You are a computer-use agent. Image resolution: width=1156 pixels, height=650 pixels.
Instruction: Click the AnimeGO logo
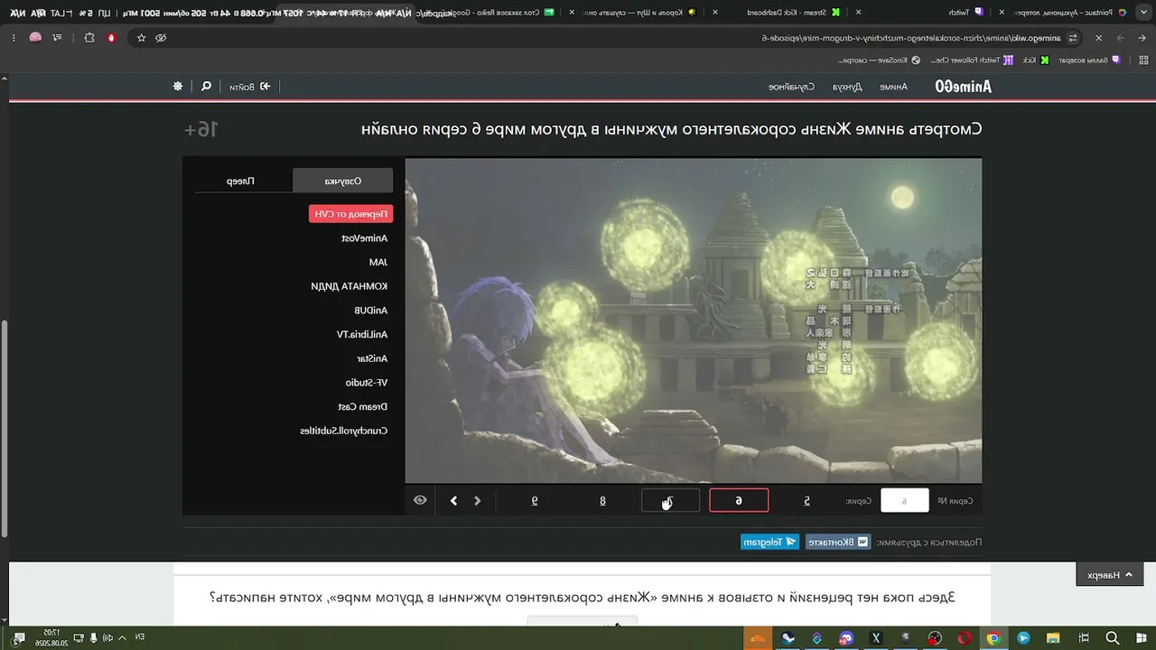pyautogui.click(x=963, y=86)
